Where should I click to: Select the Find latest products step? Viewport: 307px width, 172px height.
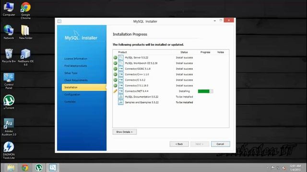(x=76, y=66)
